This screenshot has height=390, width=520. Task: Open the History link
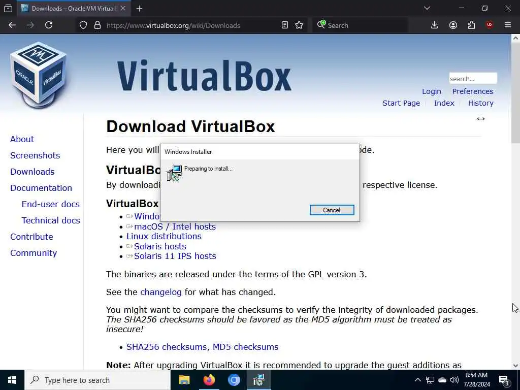[480, 103]
